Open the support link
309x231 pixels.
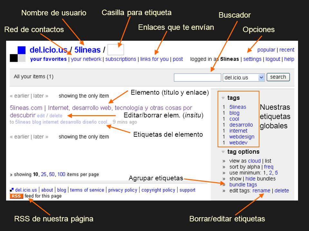click(x=187, y=190)
